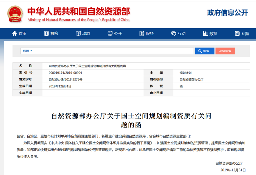Image resolution: width=256 pixels, height=175 pixels.
Task: Expand the 标题 search-type dropdown
Action: [x=27, y=51]
